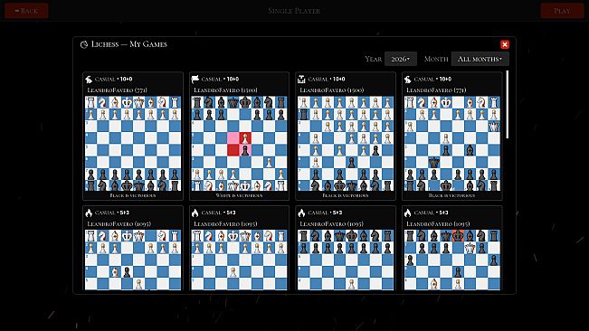Viewport: 589px width, 331px height.
Task: Click 'LeandroFavero (771)' above untouched starting board
Action: coord(118,90)
